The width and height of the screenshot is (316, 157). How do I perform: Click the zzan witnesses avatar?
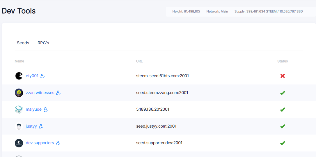click(19, 93)
